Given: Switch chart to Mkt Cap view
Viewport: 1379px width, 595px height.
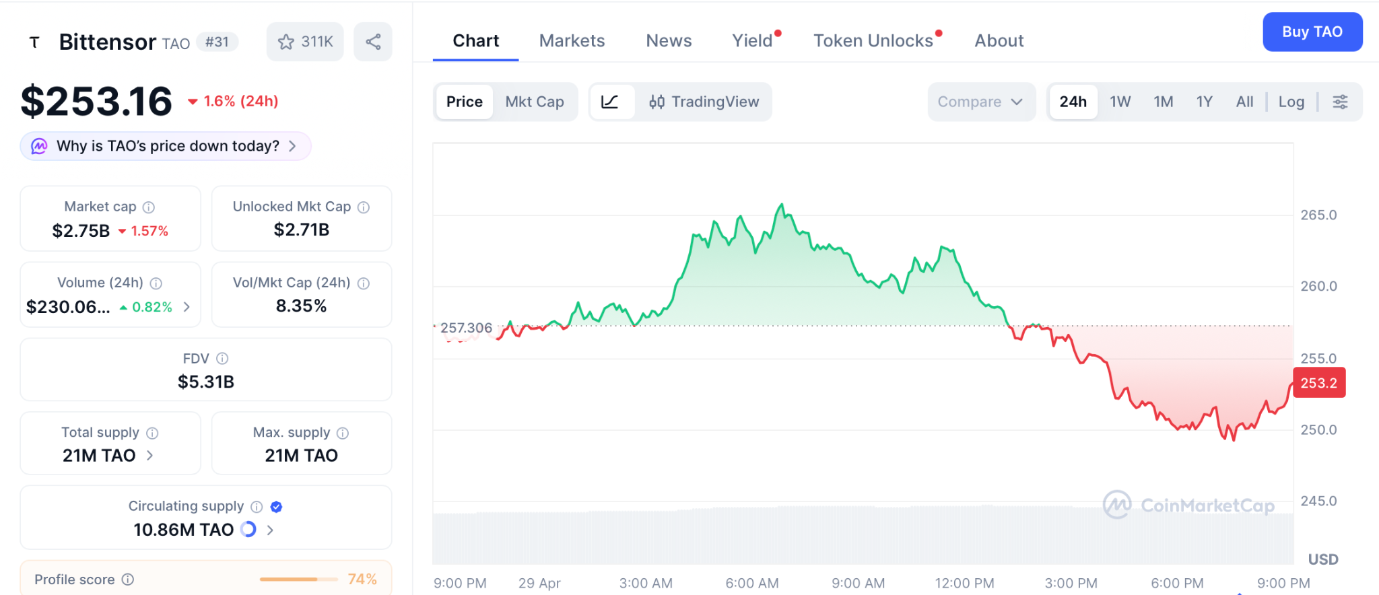Looking at the screenshot, I should tap(535, 102).
